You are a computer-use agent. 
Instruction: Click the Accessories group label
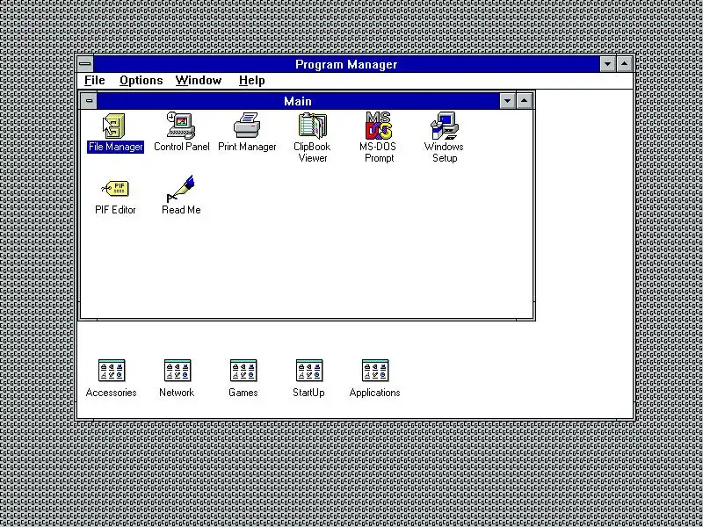(x=112, y=393)
